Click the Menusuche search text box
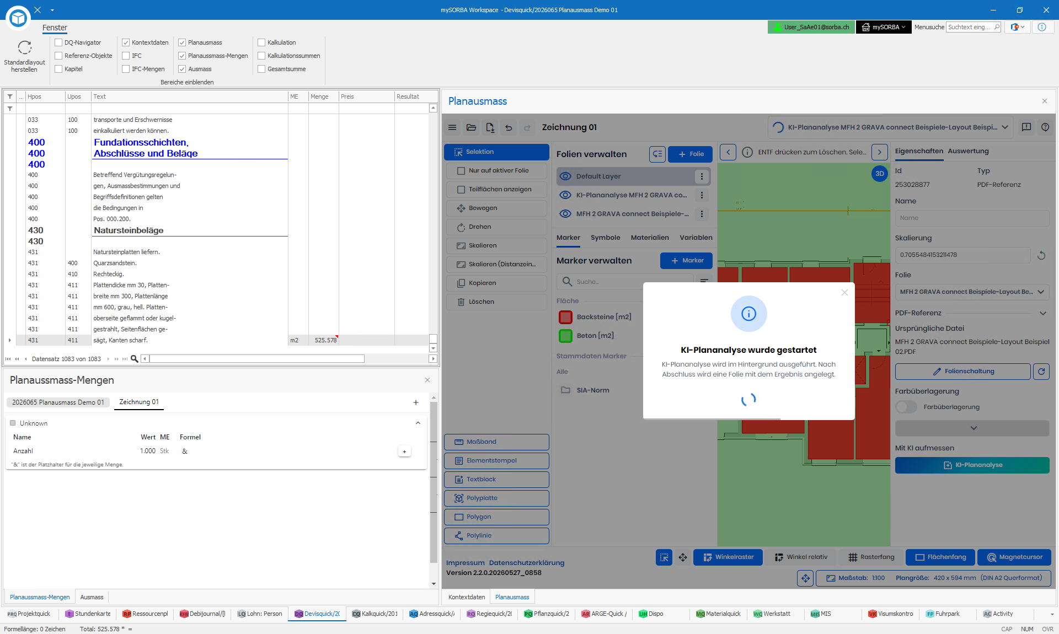Image resolution: width=1059 pixels, height=634 pixels. [974, 27]
